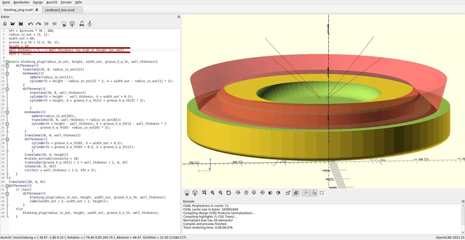View all with the zoom-fit icon
Image resolution: width=465 pixels, height=240 pixels.
(204, 193)
